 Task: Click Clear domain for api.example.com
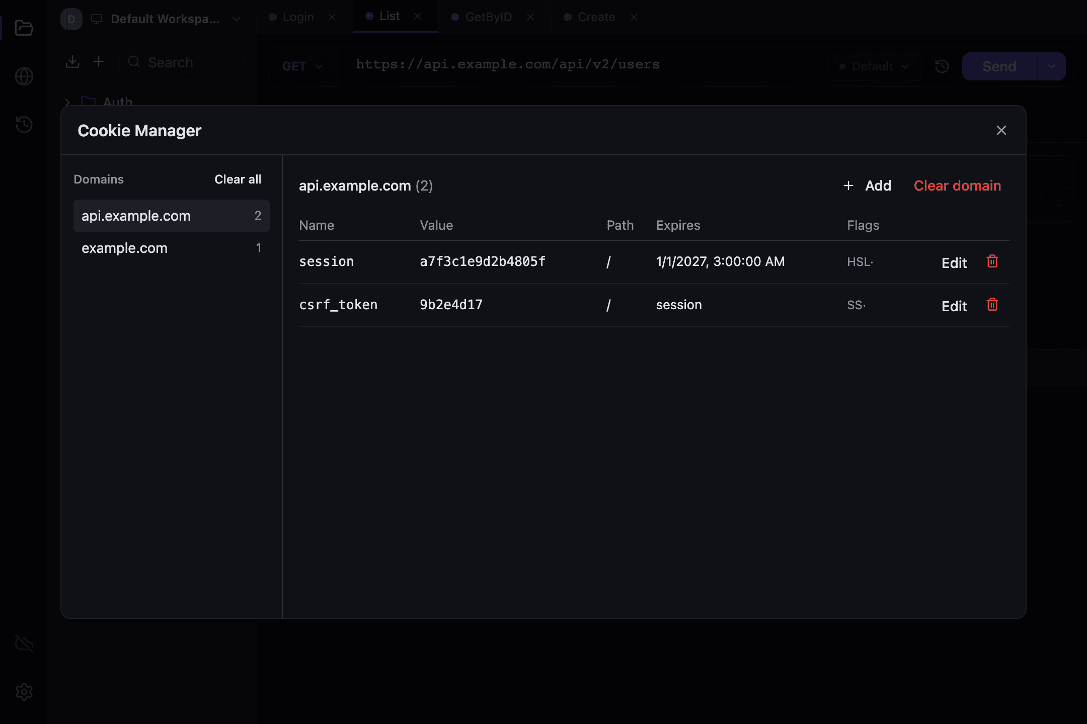pos(957,186)
